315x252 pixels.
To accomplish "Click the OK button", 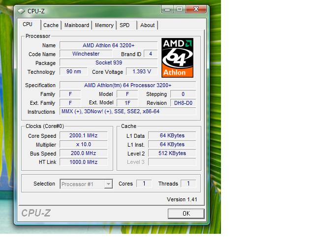I will click(x=186, y=214).
